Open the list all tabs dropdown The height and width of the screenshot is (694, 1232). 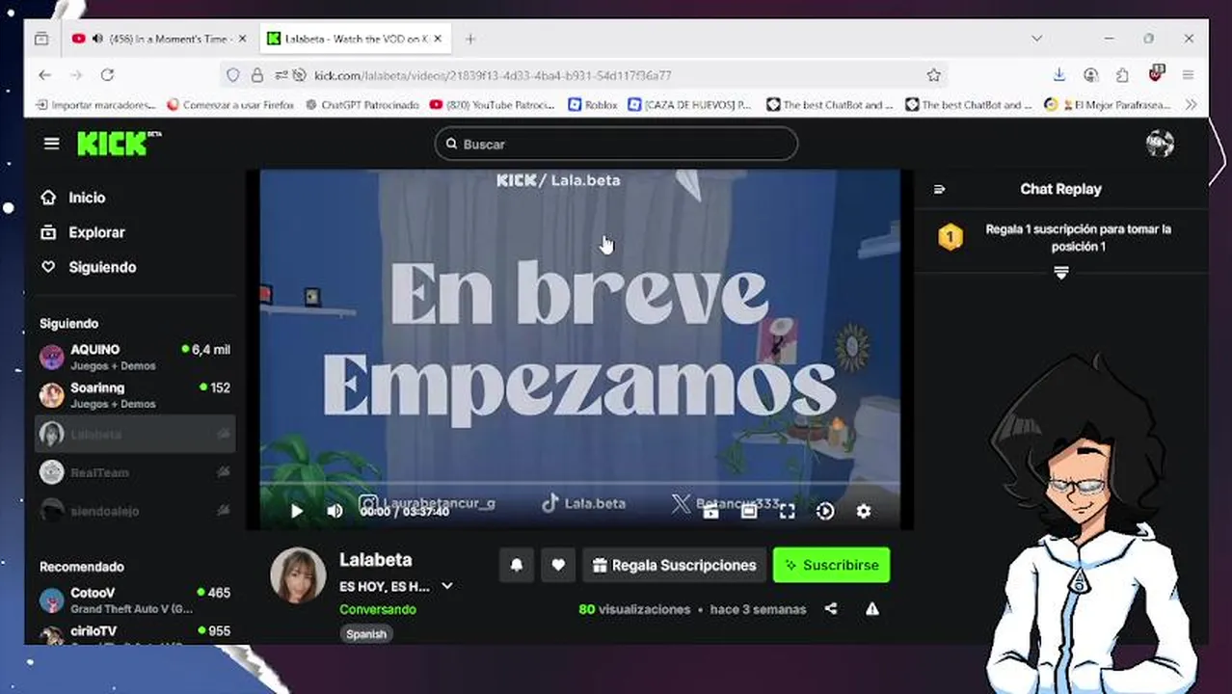[1036, 39]
